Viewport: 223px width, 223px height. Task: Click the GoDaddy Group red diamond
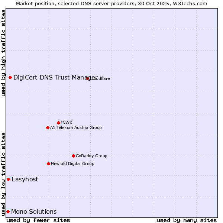click(73, 156)
